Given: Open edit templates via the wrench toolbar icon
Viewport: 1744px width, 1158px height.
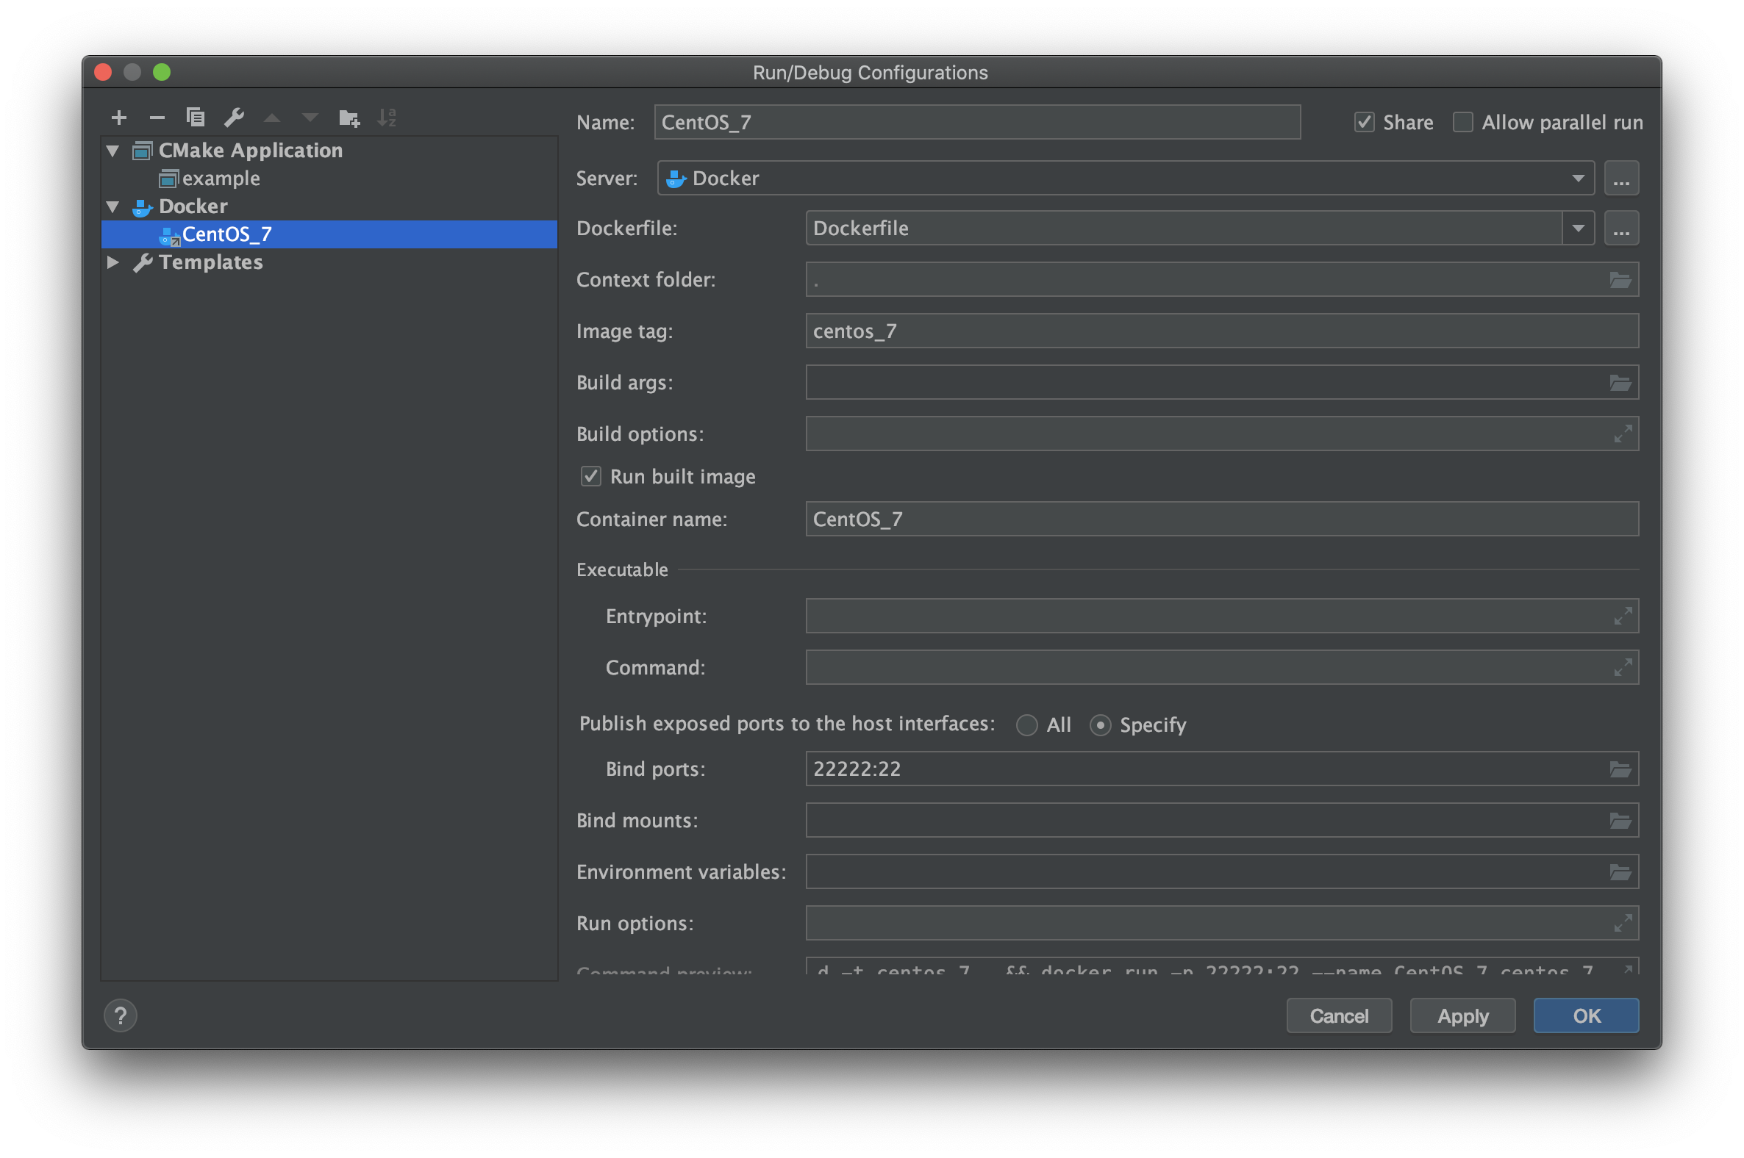Looking at the screenshot, I should tap(234, 118).
